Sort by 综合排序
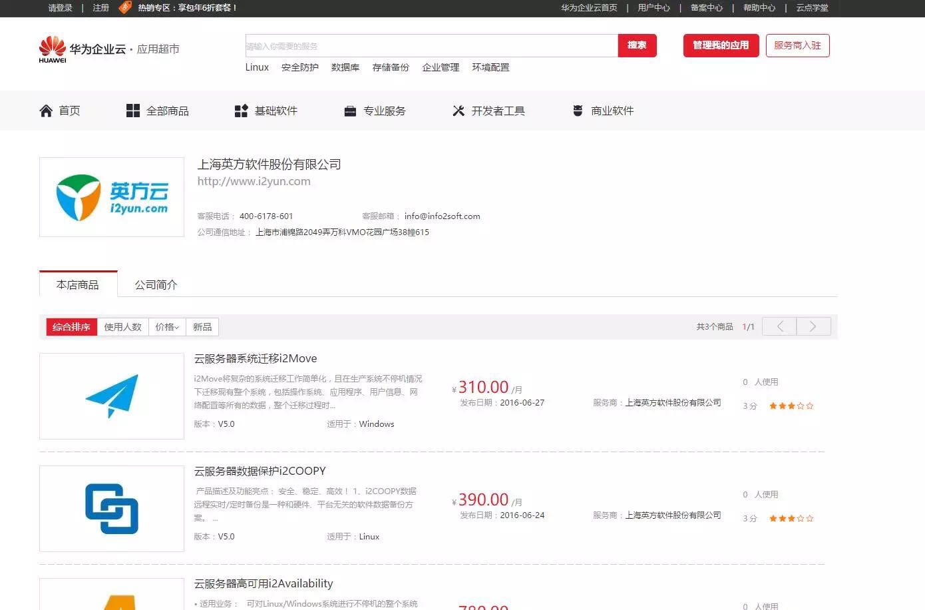The width and height of the screenshot is (925, 610). tap(71, 327)
